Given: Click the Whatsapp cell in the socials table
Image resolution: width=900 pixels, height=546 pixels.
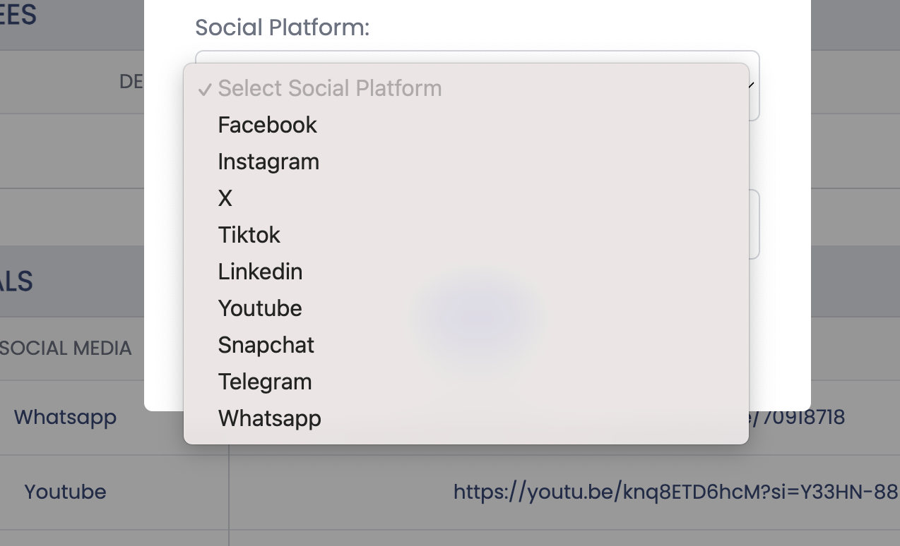Looking at the screenshot, I should 65,417.
